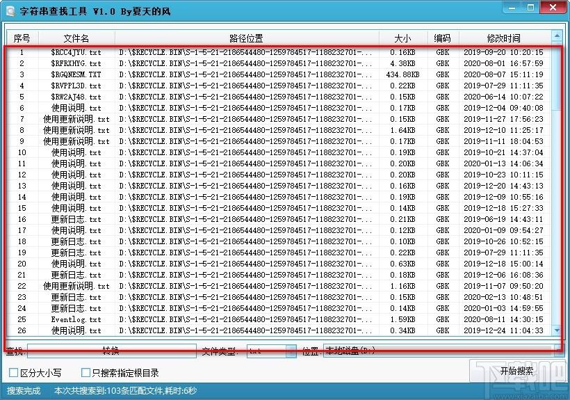570x400 pixels.
Task: Click the 修改时间 column header
Action: [503, 38]
